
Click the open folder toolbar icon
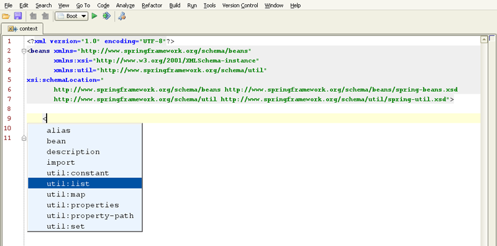point(6,16)
